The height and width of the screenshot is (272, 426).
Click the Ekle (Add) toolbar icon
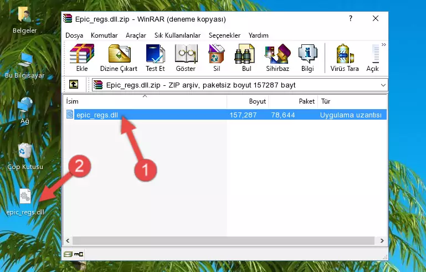[82, 58]
